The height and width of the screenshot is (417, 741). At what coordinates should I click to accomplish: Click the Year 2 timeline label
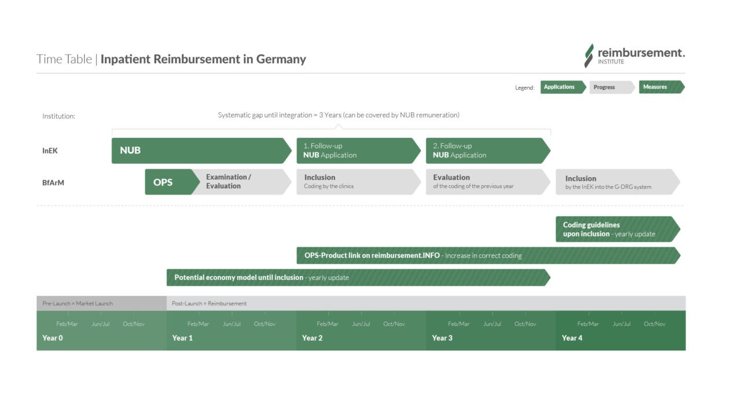[312, 338]
